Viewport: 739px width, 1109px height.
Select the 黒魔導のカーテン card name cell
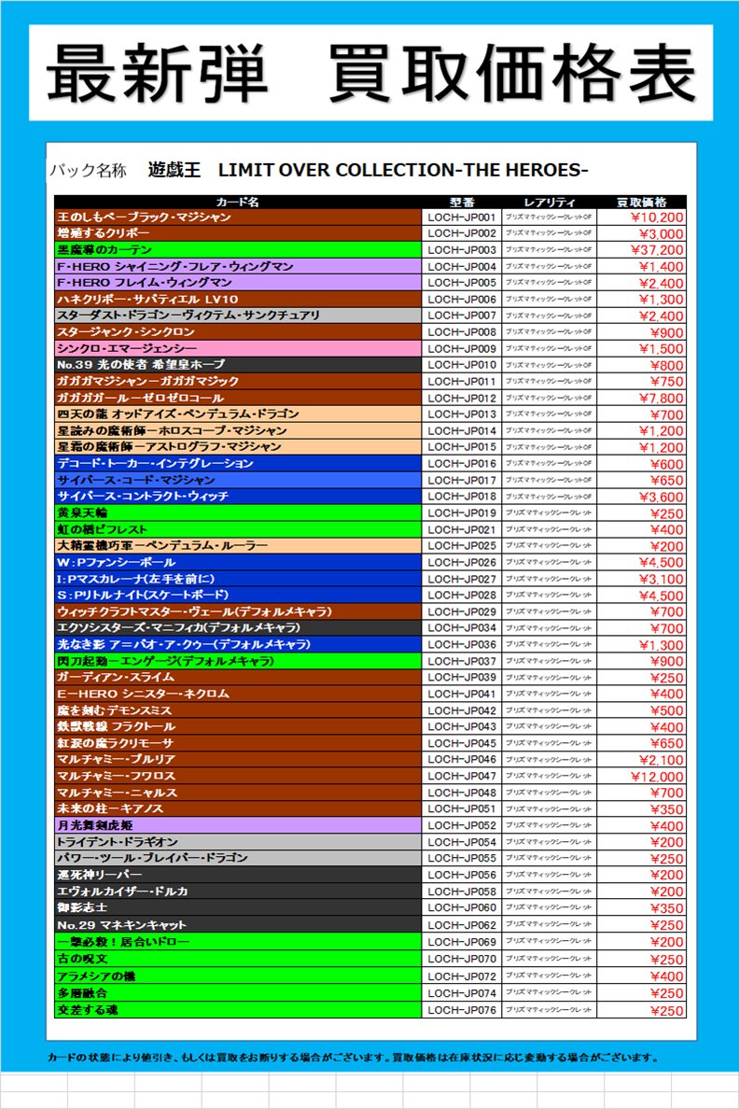coord(238,249)
